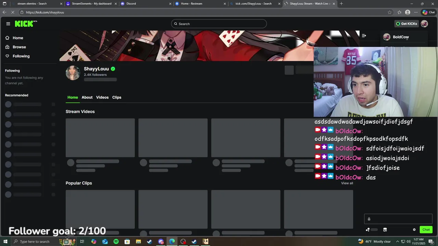
Task: Open second Stream Videos thumbnail
Action: (173, 138)
